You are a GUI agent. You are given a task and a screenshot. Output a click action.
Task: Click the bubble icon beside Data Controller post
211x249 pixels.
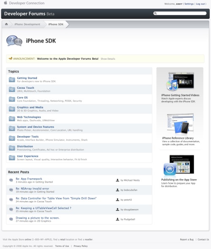(x=11, y=199)
